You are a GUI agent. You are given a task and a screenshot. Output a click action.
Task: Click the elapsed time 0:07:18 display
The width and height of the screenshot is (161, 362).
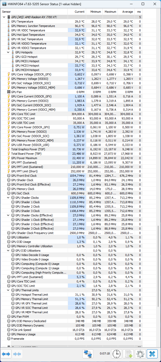coord(105,353)
